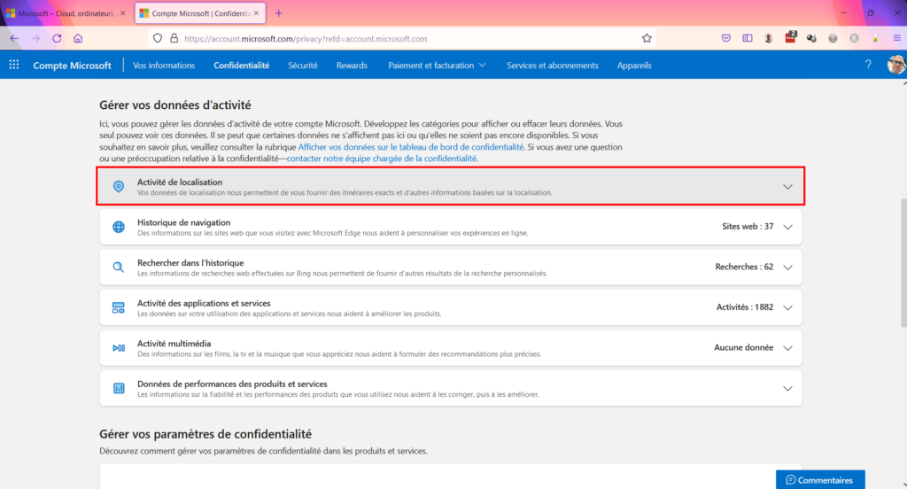907x489 pixels.
Task: Switch to the Microsoft – Cloud tab
Action: tap(64, 12)
